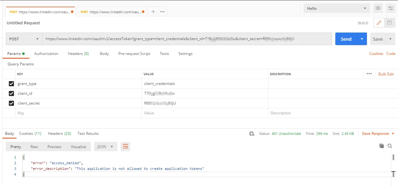The height and width of the screenshot is (186, 398).
Task: Click the Untitled Request title
Action: click(23, 23)
